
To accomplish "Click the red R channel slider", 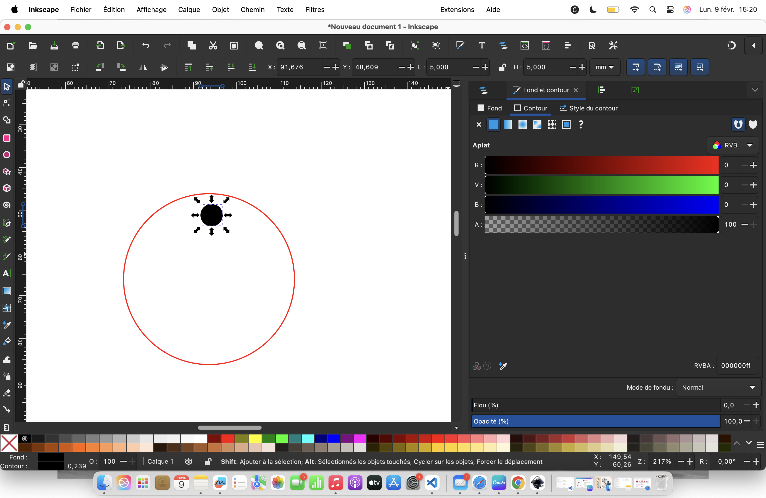I will point(601,165).
